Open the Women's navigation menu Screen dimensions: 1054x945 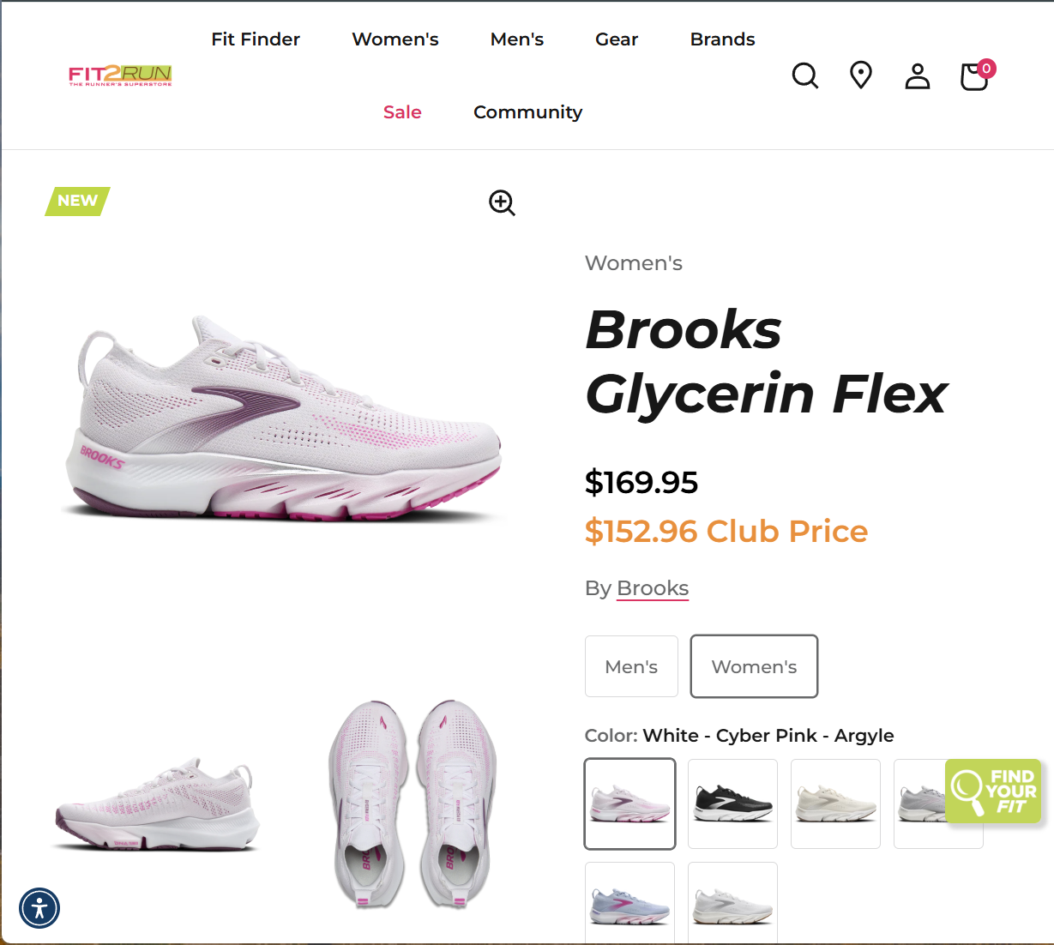click(395, 39)
